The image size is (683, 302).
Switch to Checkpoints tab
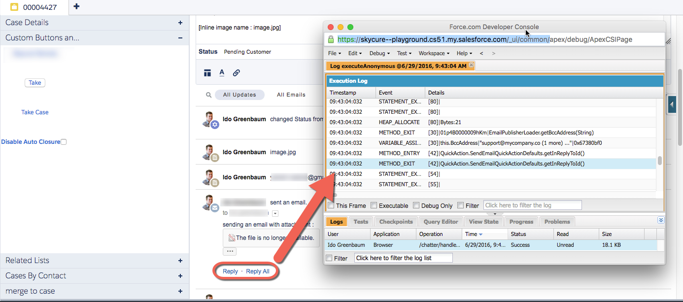click(396, 222)
